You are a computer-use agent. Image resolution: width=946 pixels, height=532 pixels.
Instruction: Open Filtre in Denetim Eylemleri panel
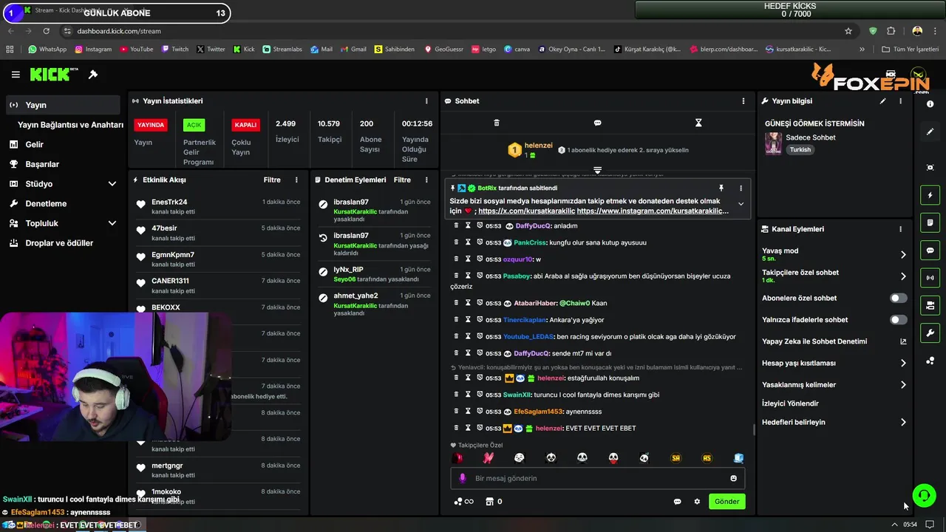[x=402, y=180]
